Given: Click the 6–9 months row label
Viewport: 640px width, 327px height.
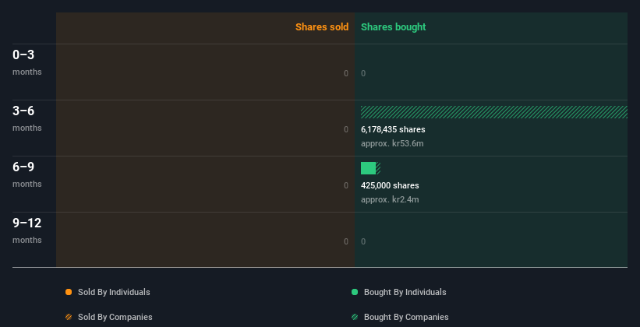Looking at the screenshot, I should (x=27, y=174).
